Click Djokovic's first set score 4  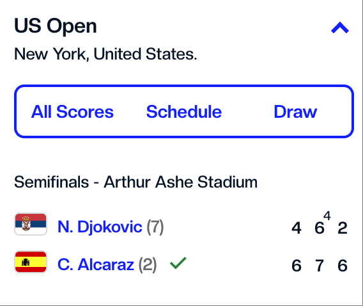click(297, 228)
